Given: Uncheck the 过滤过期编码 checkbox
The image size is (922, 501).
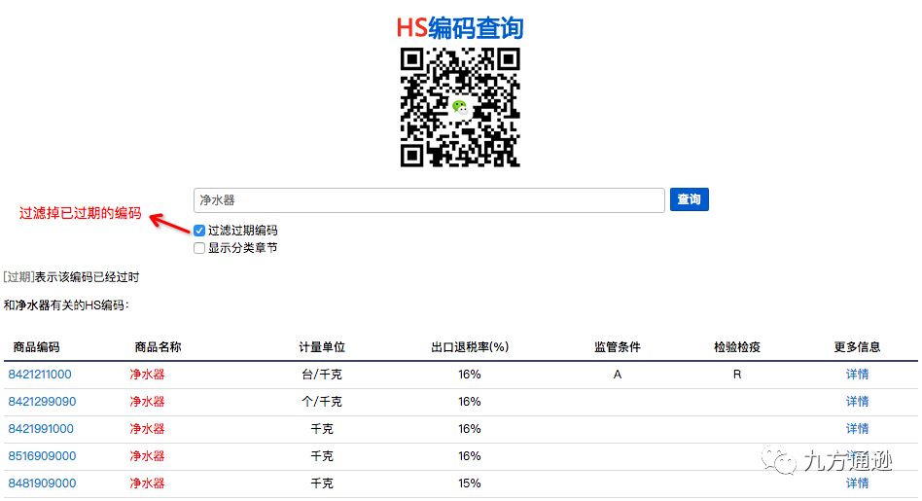Looking at the screenshot, I should tap(199, 231).
